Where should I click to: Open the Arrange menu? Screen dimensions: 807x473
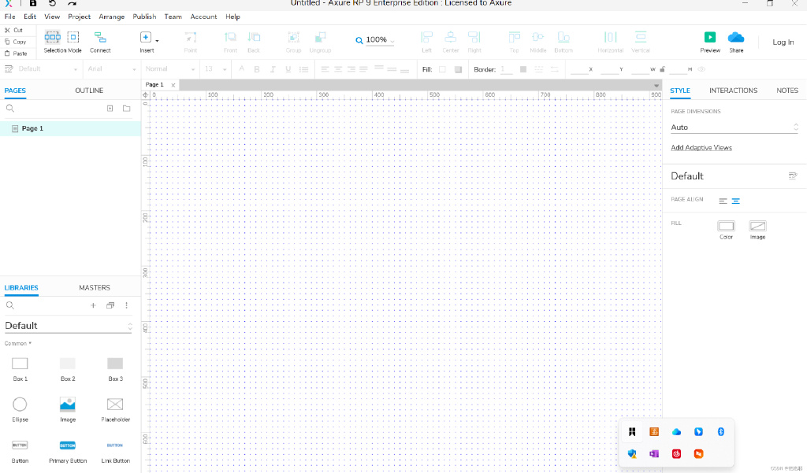(x=111, y=17)
